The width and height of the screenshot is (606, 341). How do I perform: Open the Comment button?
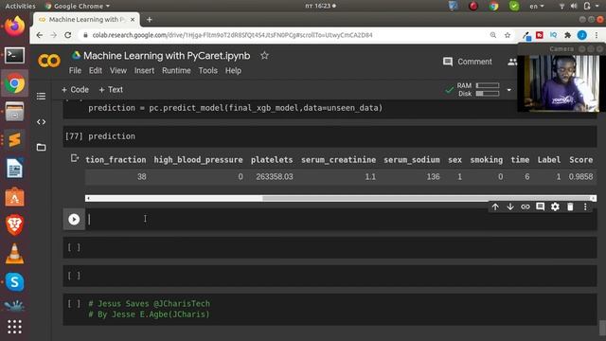click(468, 62)
